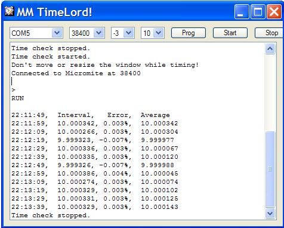The height and width of the screenshot is (228, 284).
Task: Click the 'Connected to Micromite at 38400' line
Action: 76,73
